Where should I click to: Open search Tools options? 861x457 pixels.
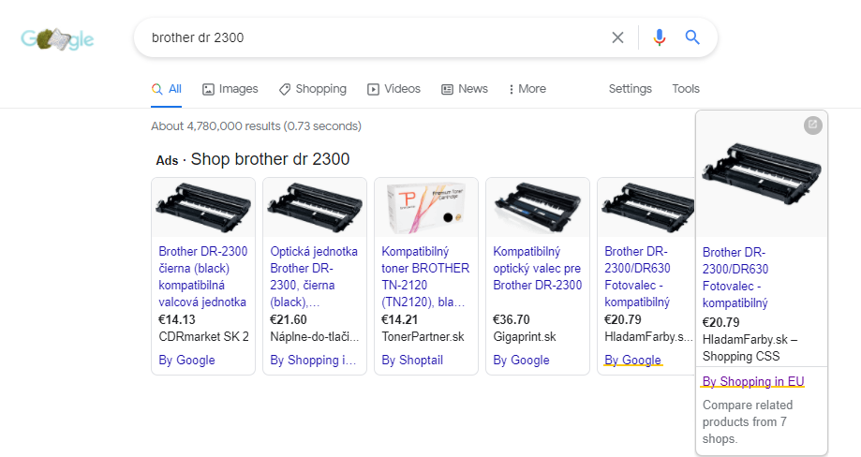tap(685, 89)
